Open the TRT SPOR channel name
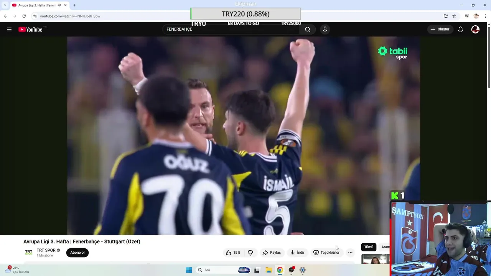Screen dimensions: 491x276 point(46,250)
